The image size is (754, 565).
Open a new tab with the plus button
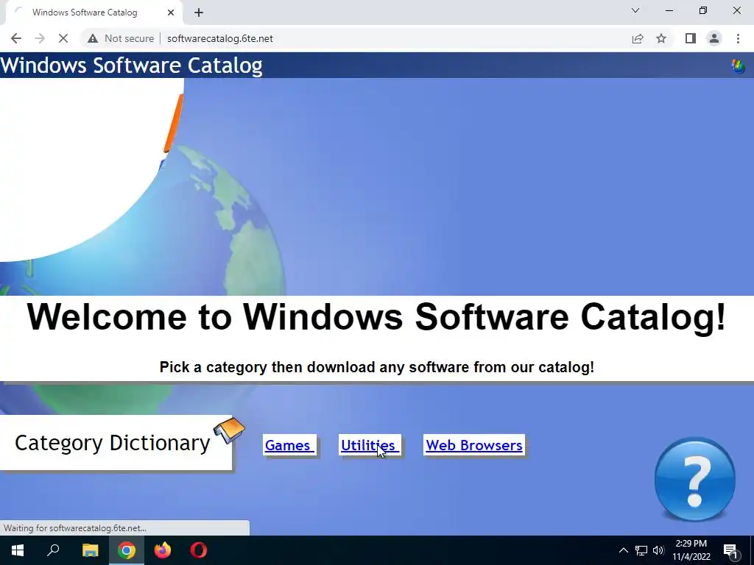pyautogui.click(x=199, y=13)
